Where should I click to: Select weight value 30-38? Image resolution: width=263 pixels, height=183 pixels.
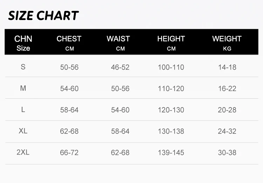227,153
